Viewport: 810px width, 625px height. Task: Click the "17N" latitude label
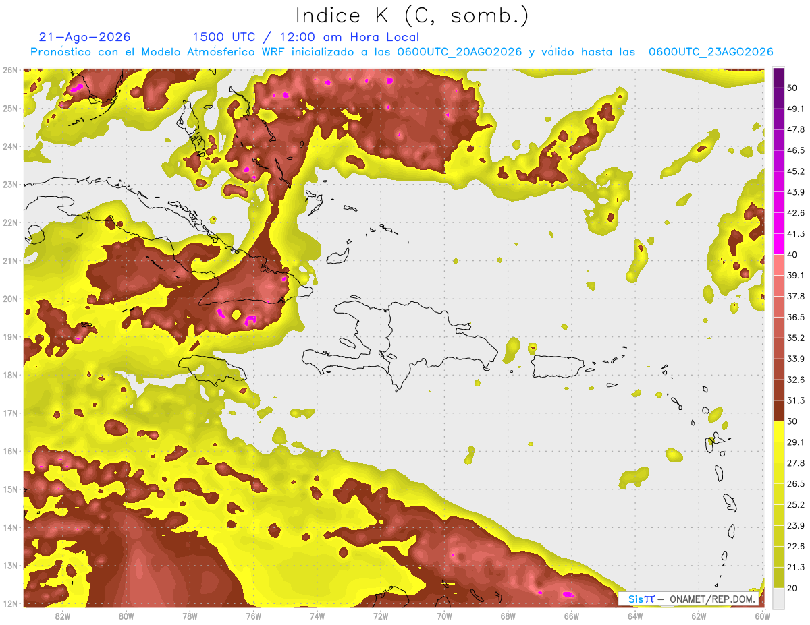tap(9, 413)
